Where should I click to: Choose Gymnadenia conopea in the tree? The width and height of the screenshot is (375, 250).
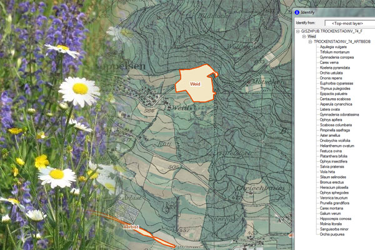coord(336,57)
